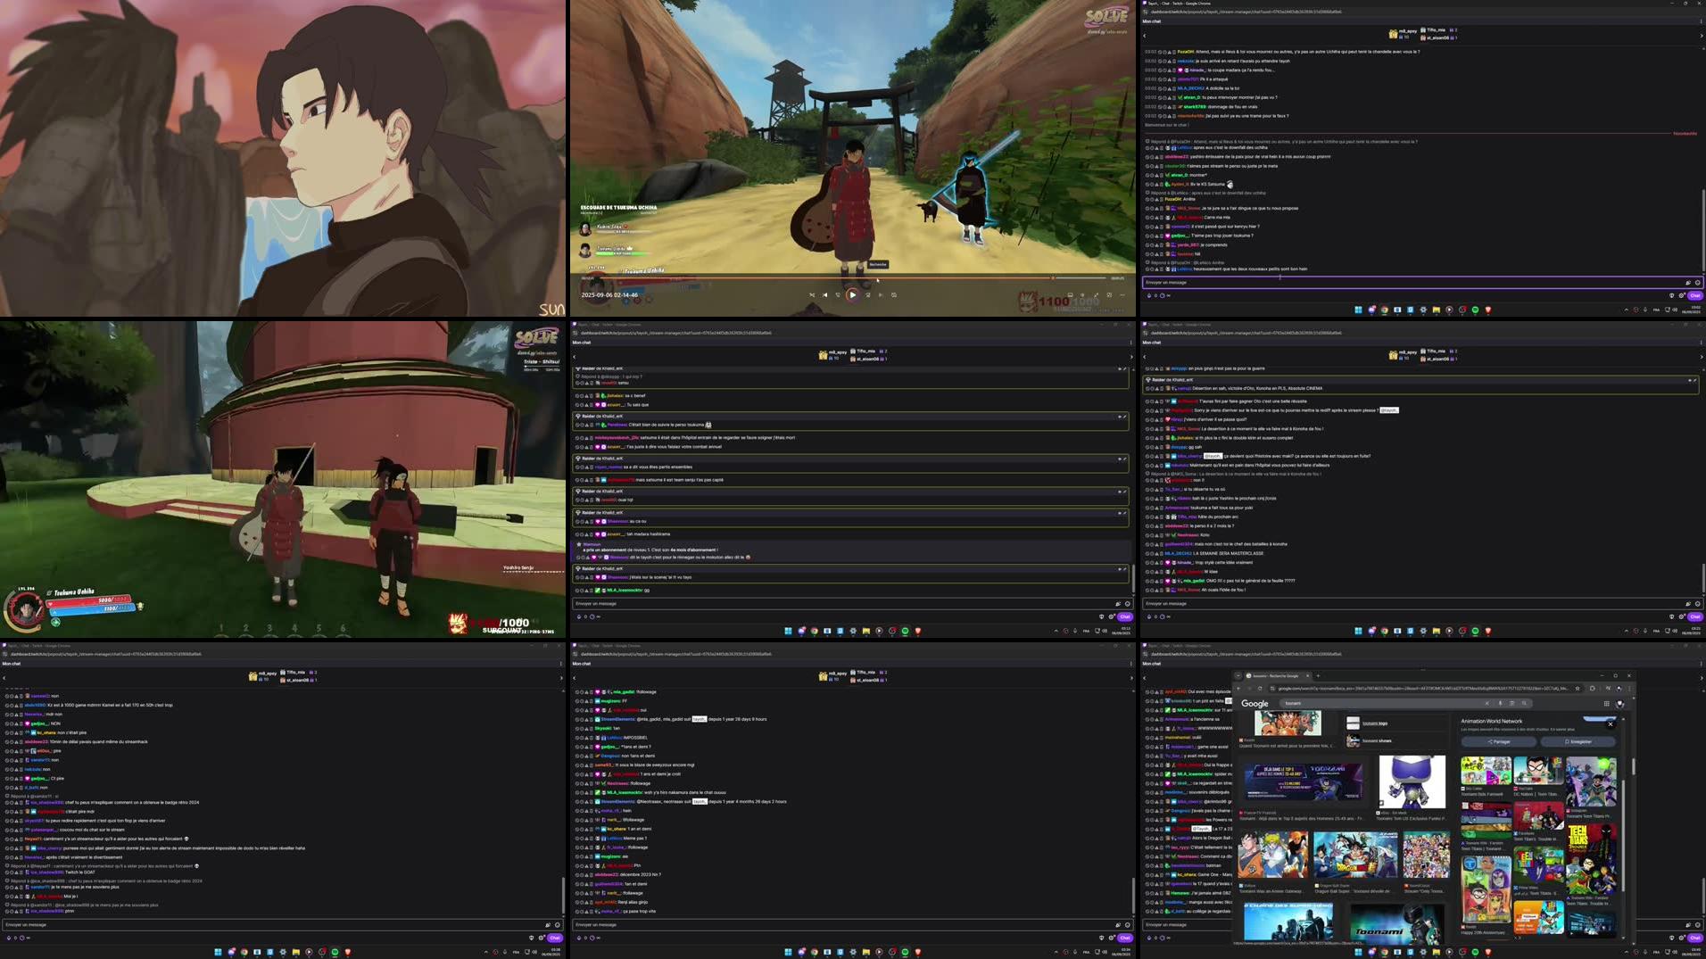The height and width of the screenshot is (959, 1706).
Task: Select the 'toonami shows' suggestion
Action: (x=1377, y=740)
